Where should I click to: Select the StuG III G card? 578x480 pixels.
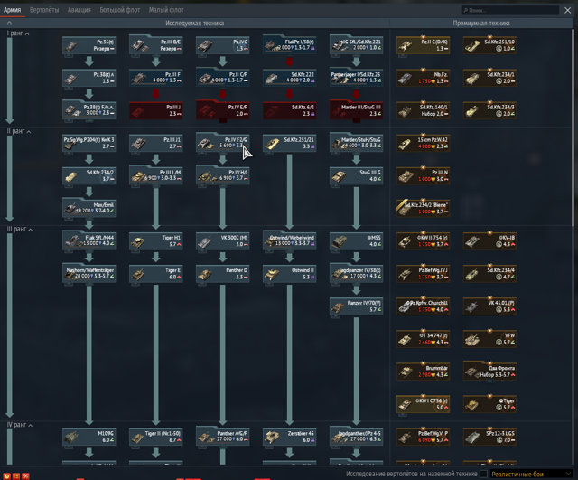click(356, 175)
